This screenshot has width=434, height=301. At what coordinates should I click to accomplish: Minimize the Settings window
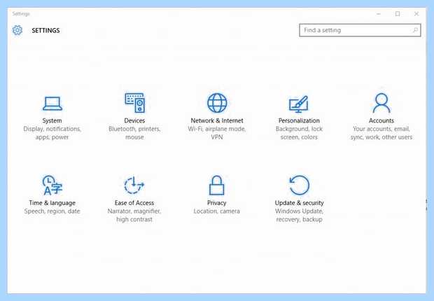[x=379, y=13]
